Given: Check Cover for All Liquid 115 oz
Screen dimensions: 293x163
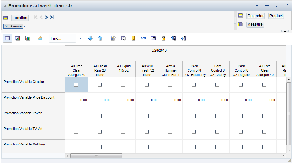Looking at the screenshot, I should pos(123,116).
